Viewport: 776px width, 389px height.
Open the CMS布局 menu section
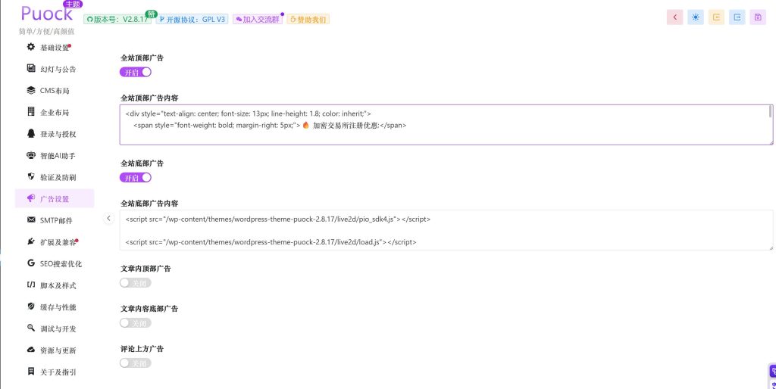(55, 91)
